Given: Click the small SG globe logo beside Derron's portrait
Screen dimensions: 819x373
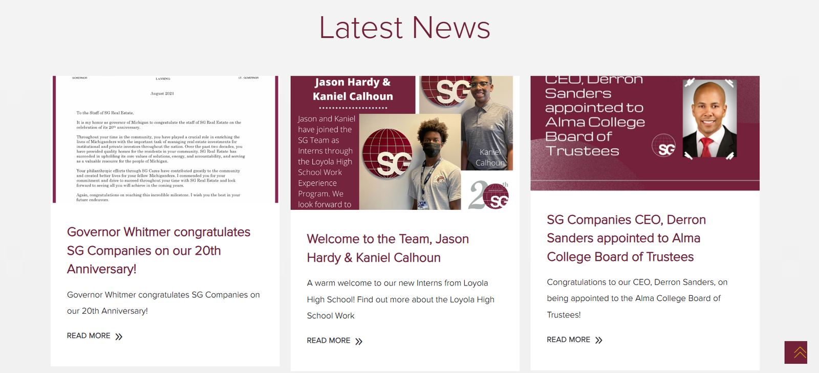Looking at the screenshot, I should click(x=663, y=145).
